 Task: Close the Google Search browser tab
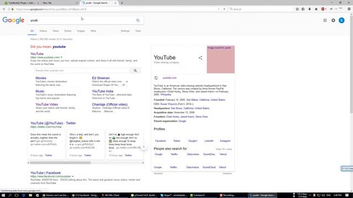(x=115, y=3)
